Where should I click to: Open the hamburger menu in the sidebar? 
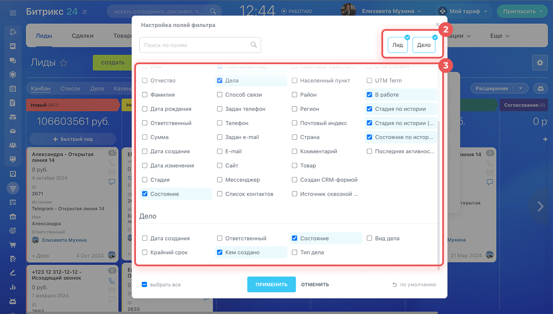click(13, 13)
